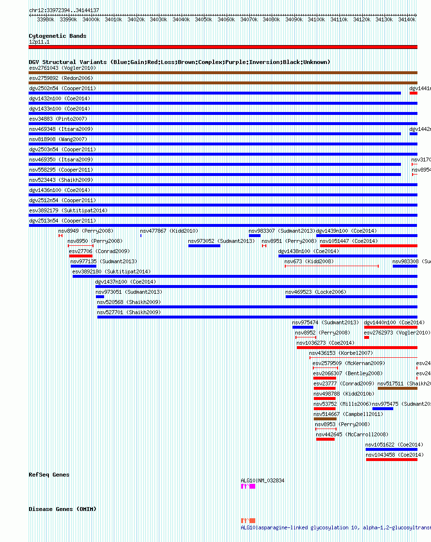Screen dimensions: 431x542
Task: Click the small red nsv8949 (Perry2008) glyph
Action: point(61,236)
